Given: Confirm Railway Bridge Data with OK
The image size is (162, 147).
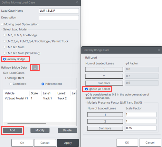Looking at the screenshot, I should (x=127, y=143).
